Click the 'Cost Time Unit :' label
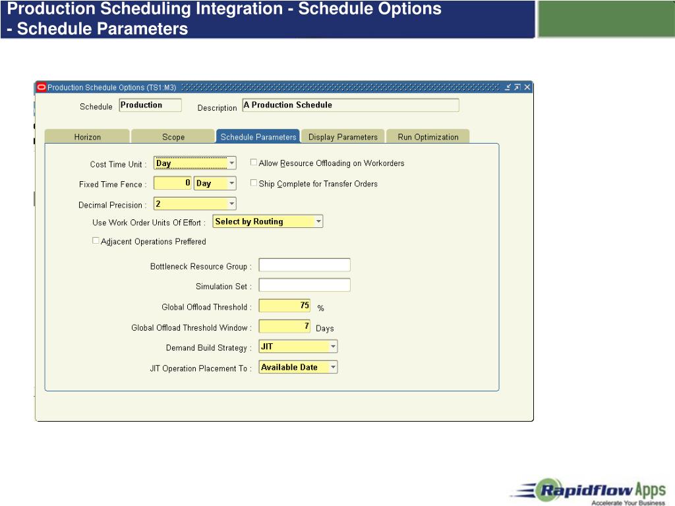Screen dimensions: 675x506 (x=118, y=164)
